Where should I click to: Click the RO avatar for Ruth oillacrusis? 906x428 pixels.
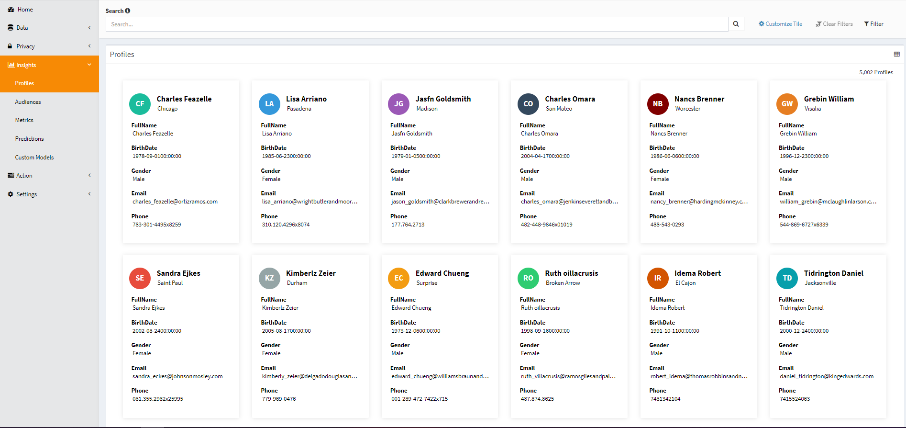tap(528, 278)
